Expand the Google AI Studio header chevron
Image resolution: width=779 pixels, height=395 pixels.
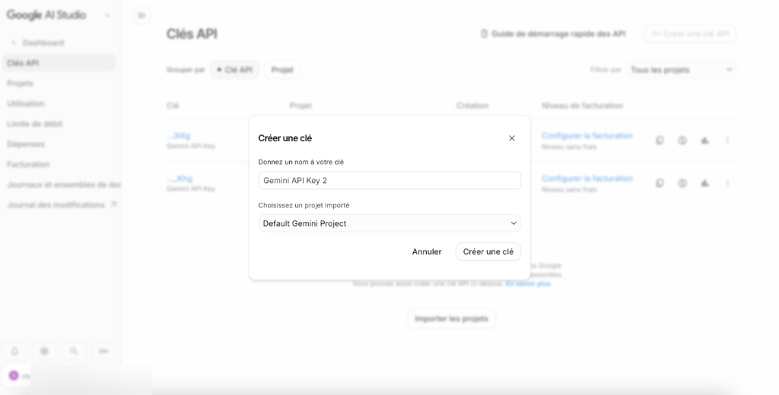(107, 15)
